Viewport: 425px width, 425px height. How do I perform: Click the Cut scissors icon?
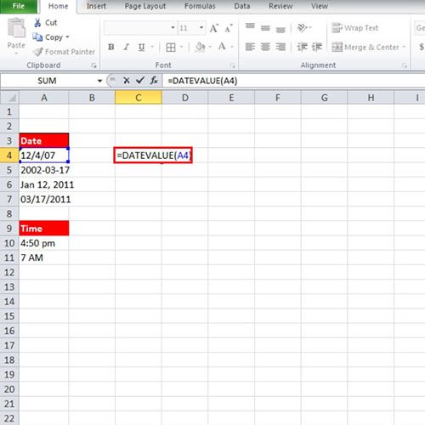(x=37, y=22)
